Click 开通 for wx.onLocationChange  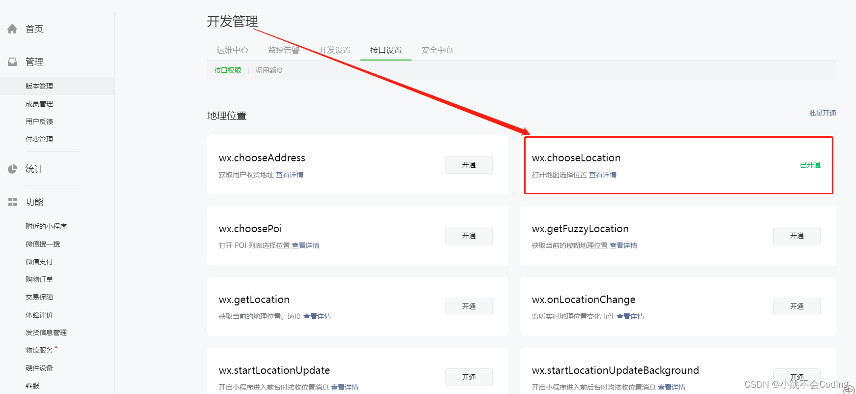point(797,306)
